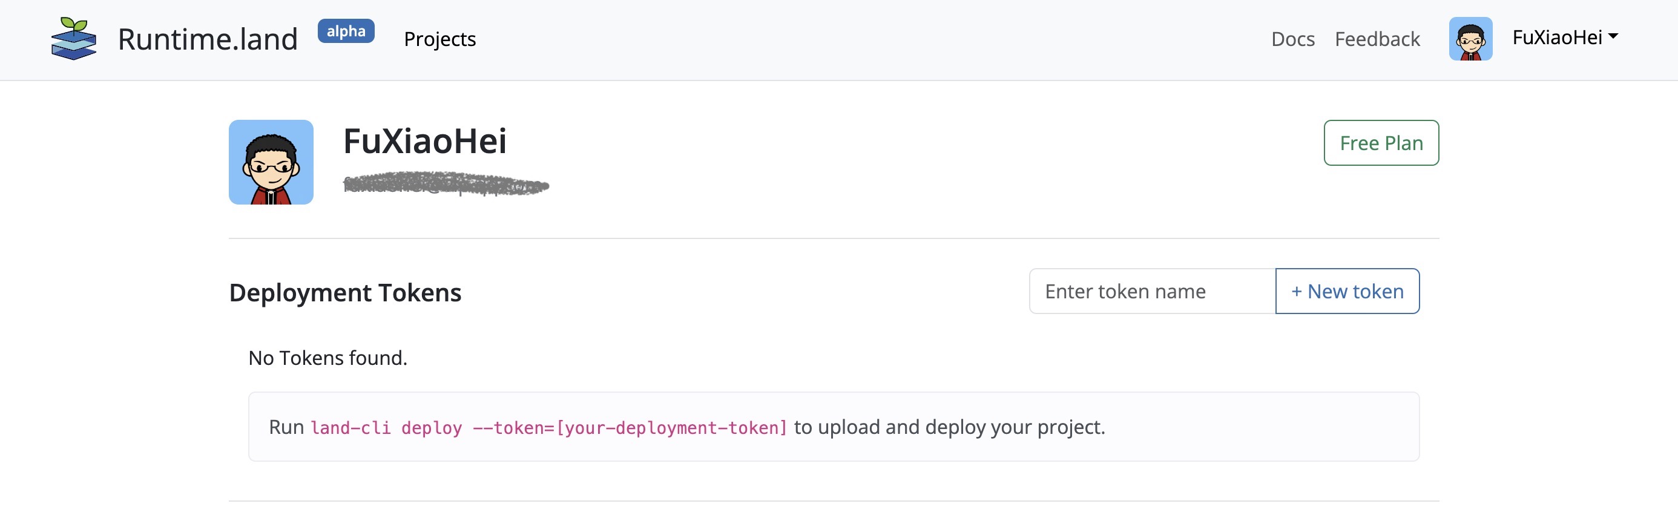
Task: Open the Feedback page
Action: 1377,39
